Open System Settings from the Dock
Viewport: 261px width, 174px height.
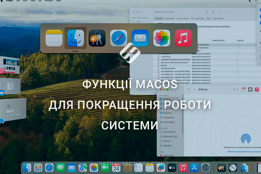click(x=205, y=168)
